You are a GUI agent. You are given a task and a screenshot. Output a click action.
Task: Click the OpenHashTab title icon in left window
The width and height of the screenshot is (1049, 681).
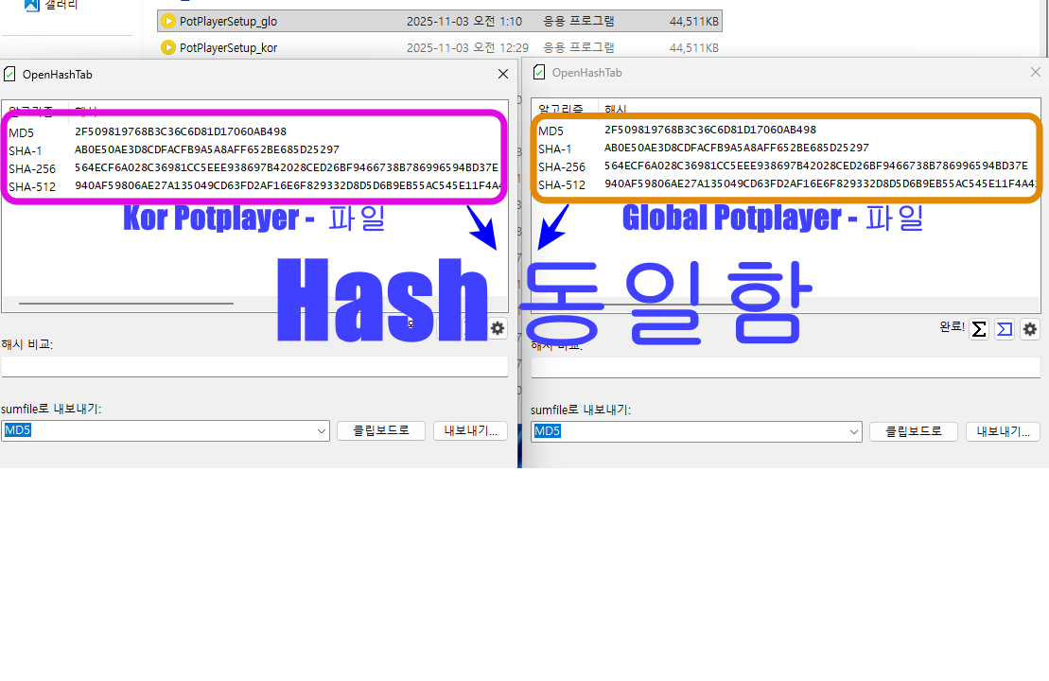coord(9,74)
